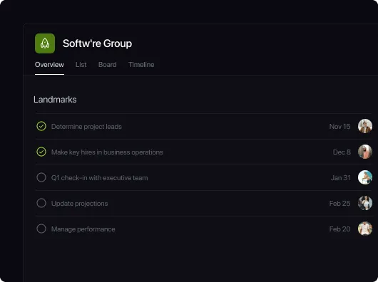This screenshot has width=378, height=282.
Task: Click the Feb 25 due date
Action: [x=339, y=204]
